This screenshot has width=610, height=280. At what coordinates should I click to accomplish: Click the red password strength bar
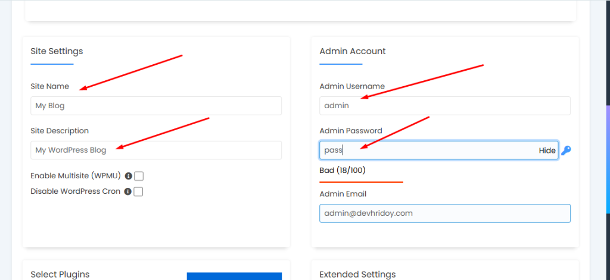[361, 182]
